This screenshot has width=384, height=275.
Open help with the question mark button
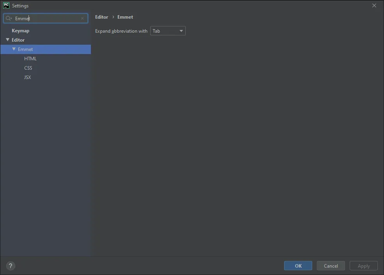(x=11, y=266)
